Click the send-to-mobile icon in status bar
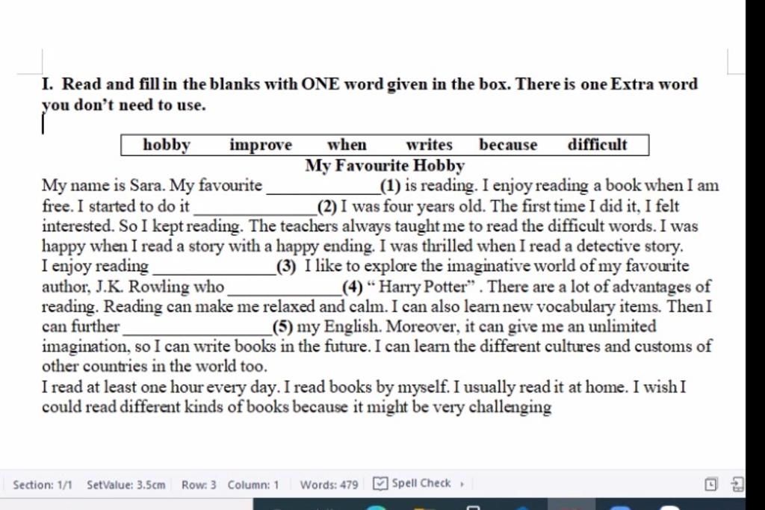 click(737, 484)
